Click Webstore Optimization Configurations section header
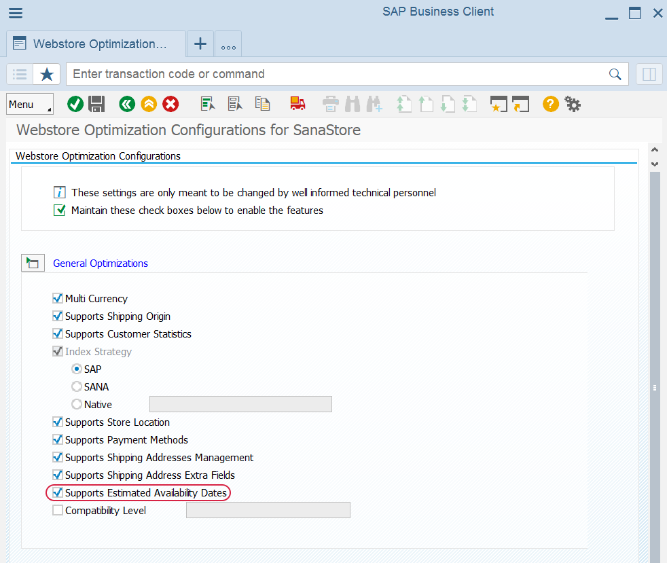 pyautogui.click(x=98, y=156)
